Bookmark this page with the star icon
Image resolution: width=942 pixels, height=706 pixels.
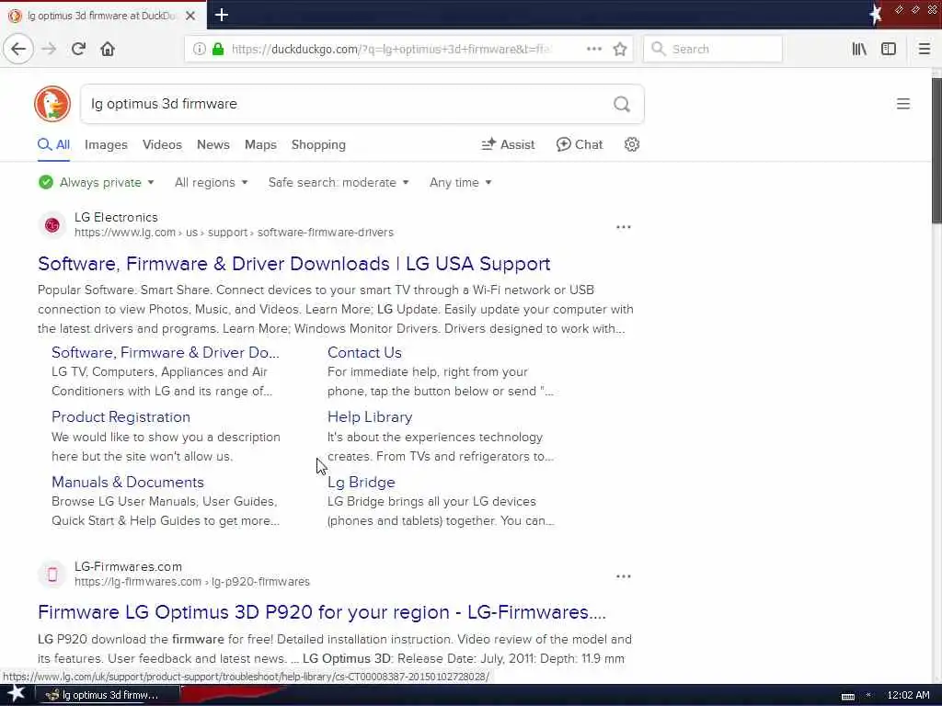(x=620, y=49)
